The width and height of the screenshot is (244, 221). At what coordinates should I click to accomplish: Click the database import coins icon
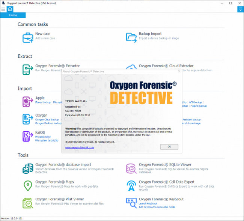tap(28, 168)
